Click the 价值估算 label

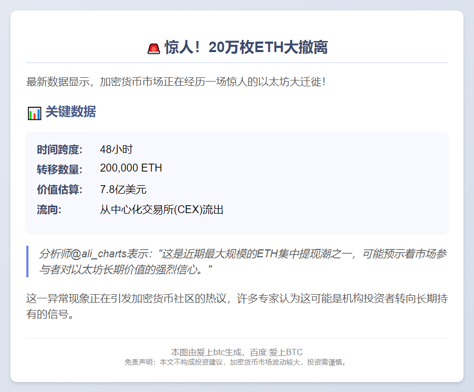tap(60, 189)
